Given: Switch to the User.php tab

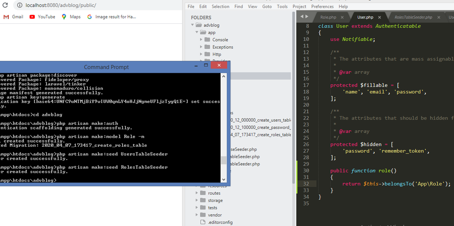Looking at the screenshot, I should (x=365, y=17).
